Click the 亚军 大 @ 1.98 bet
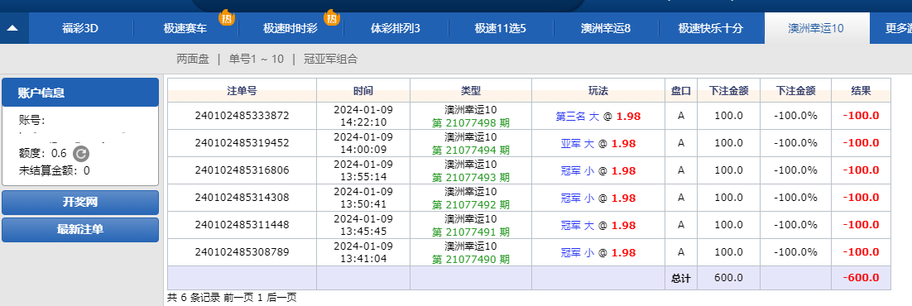 [x=598, y=144]
